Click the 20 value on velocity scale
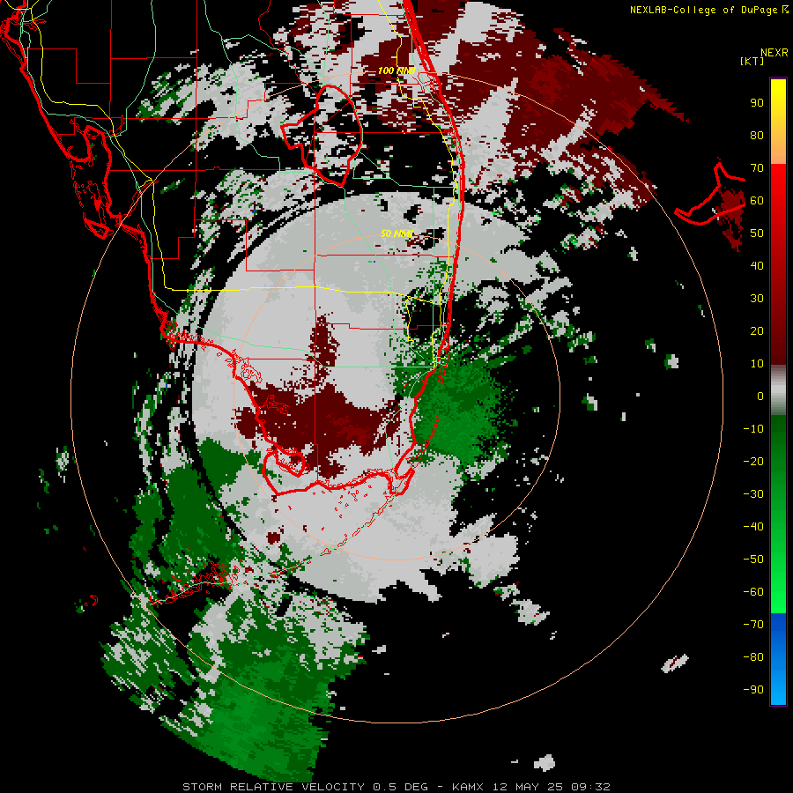 coord(757,331)
